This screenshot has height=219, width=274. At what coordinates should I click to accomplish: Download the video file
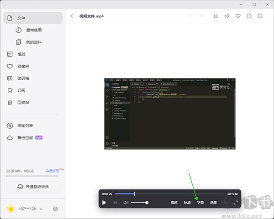216,16
